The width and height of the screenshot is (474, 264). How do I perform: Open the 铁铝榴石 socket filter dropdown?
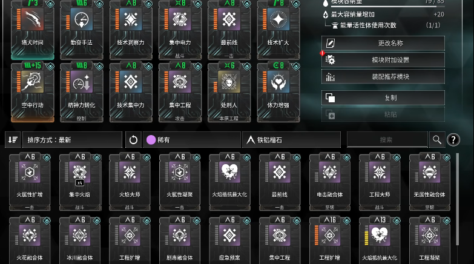[x=291, y=140]
